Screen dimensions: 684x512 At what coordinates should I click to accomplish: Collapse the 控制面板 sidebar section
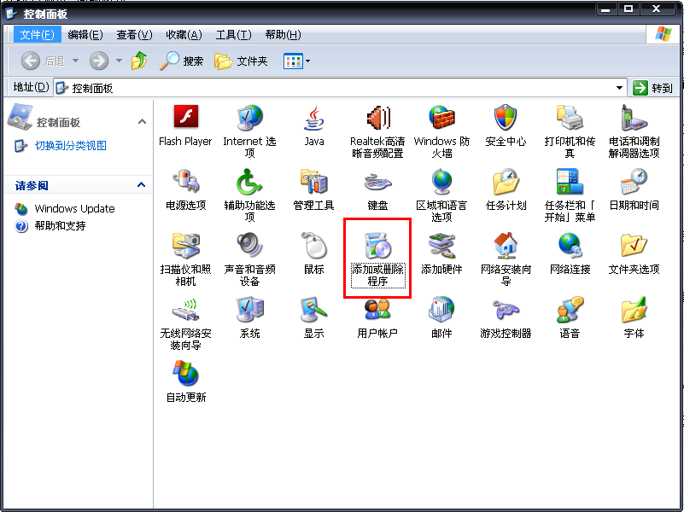[142, 121]
